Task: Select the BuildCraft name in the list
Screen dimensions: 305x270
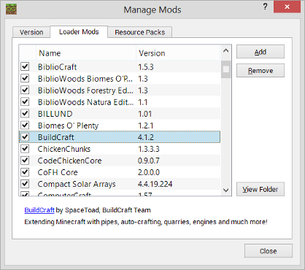Action: pyautogui.click(x=56, y=137)
